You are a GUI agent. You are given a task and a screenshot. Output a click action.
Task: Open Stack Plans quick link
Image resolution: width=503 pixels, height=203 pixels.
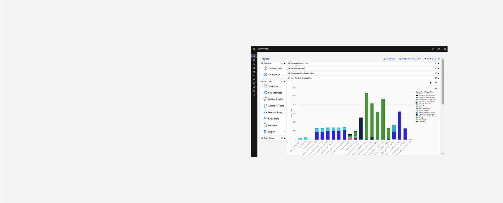click(273, 86)
